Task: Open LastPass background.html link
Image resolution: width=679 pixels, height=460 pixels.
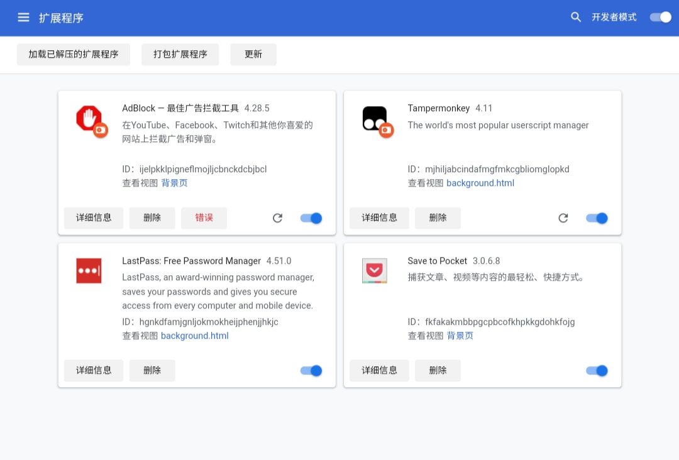Action: (195, 336)
